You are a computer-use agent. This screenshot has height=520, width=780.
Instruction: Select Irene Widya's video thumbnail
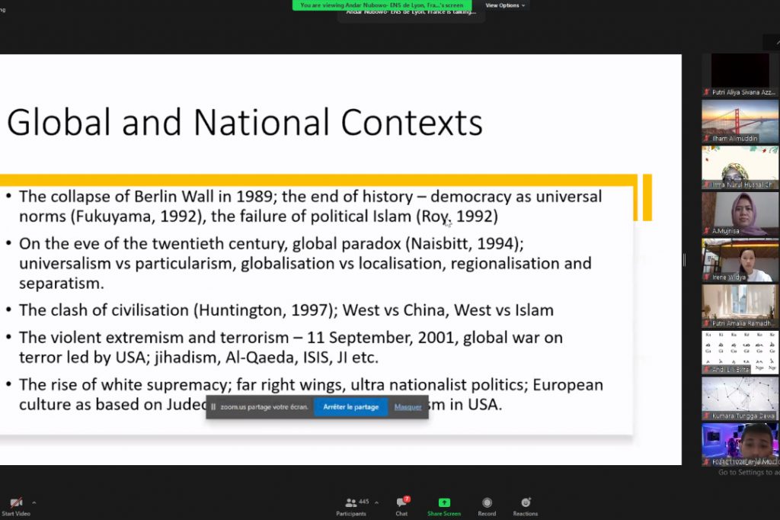(x=740, y=260)
